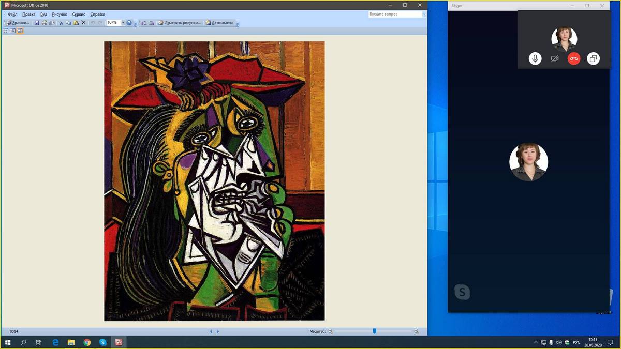621x349 pixels.
Task: Rotate picture left using the toolbar icon
Action: point(144,23)
